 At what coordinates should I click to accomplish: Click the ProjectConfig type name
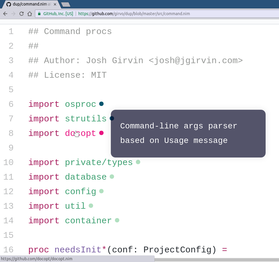point(177,250)
